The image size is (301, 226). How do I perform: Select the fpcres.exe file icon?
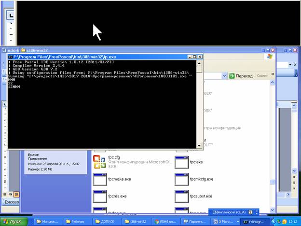pos(100,196)
